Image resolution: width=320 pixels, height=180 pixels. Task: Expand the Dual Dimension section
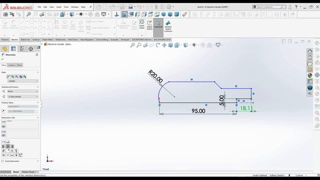click(38, 161)
